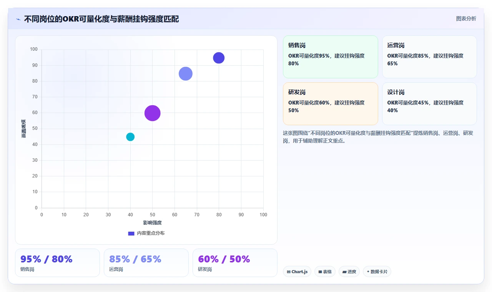Click the 85% / 65% stat card
Viewport: 492px width, 292px height.
146,263
